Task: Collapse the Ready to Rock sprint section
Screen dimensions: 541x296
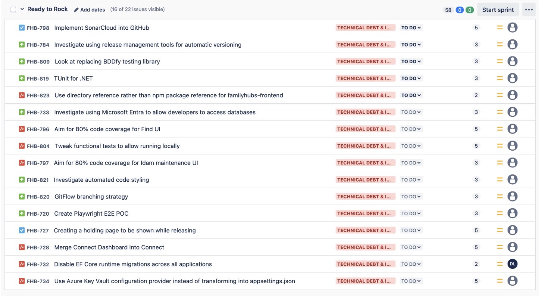Action: [22, 9]
